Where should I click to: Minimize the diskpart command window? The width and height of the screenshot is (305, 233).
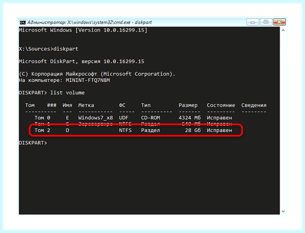253,22
